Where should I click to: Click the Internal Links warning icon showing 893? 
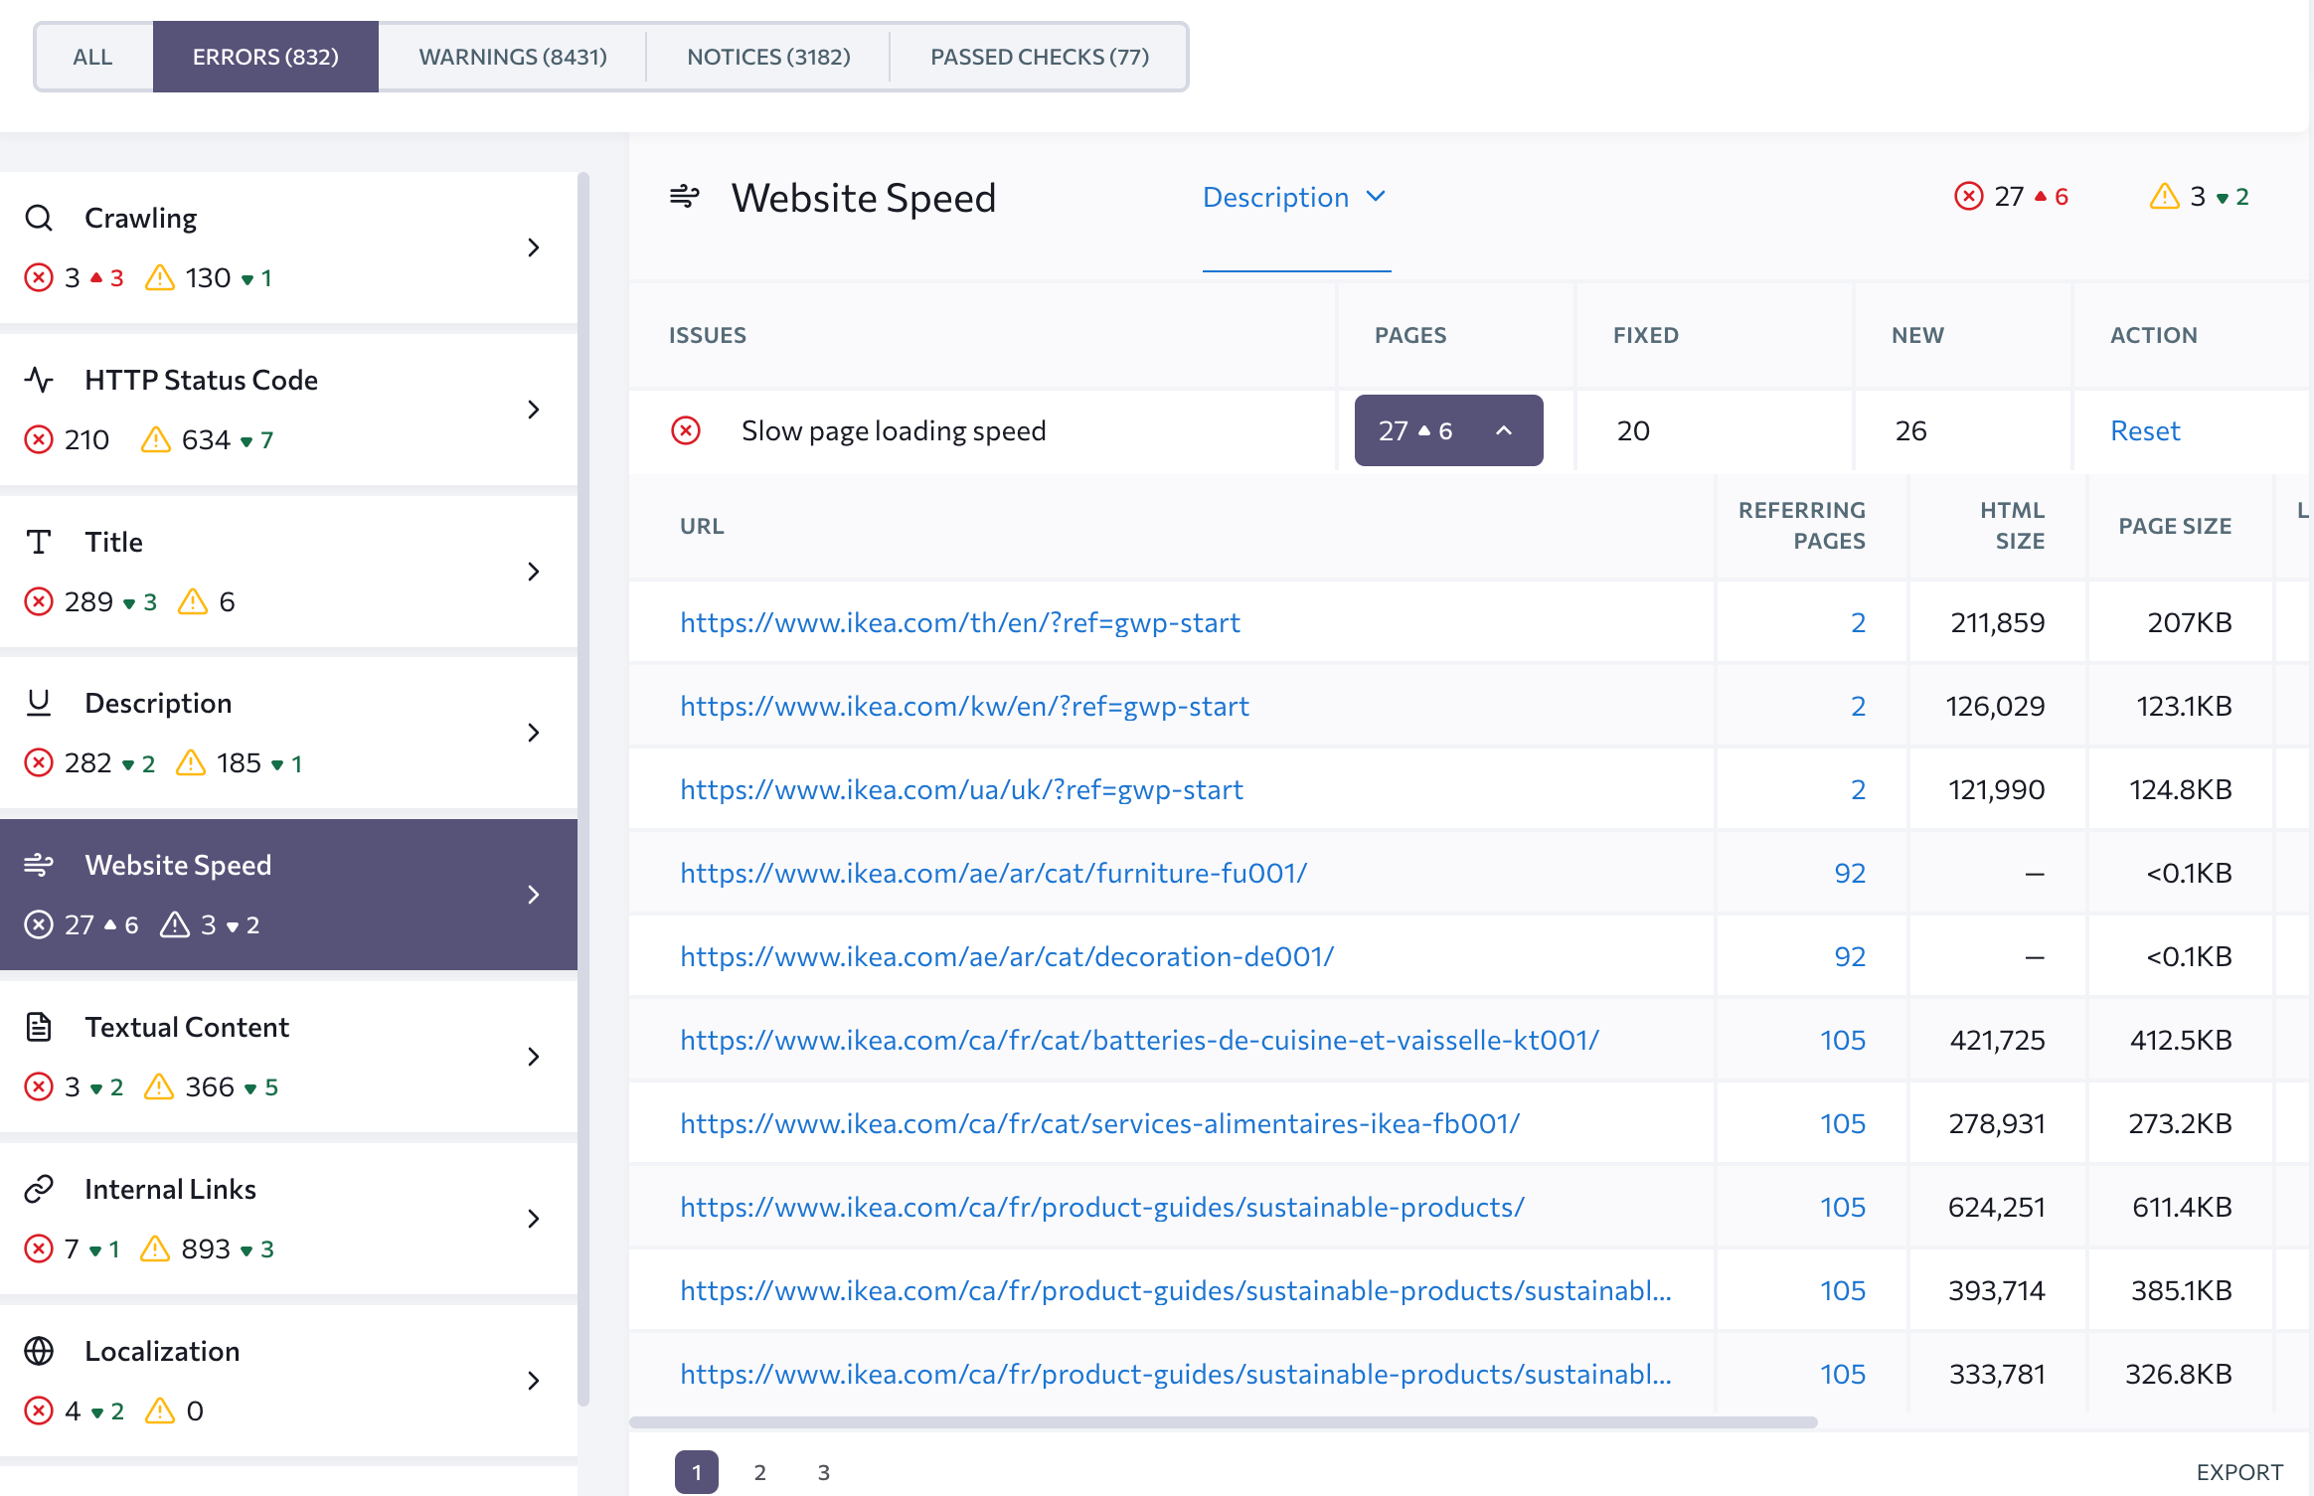(156, 1248)
